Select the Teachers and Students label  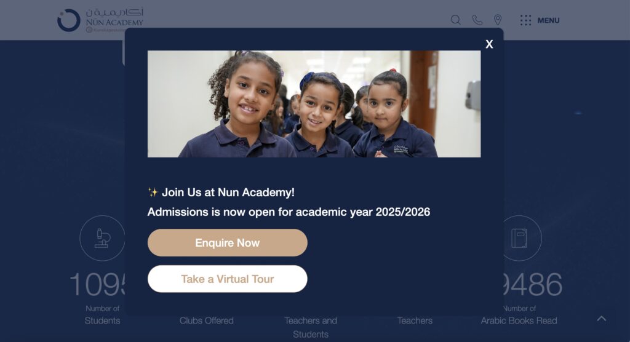coord(311,327)
